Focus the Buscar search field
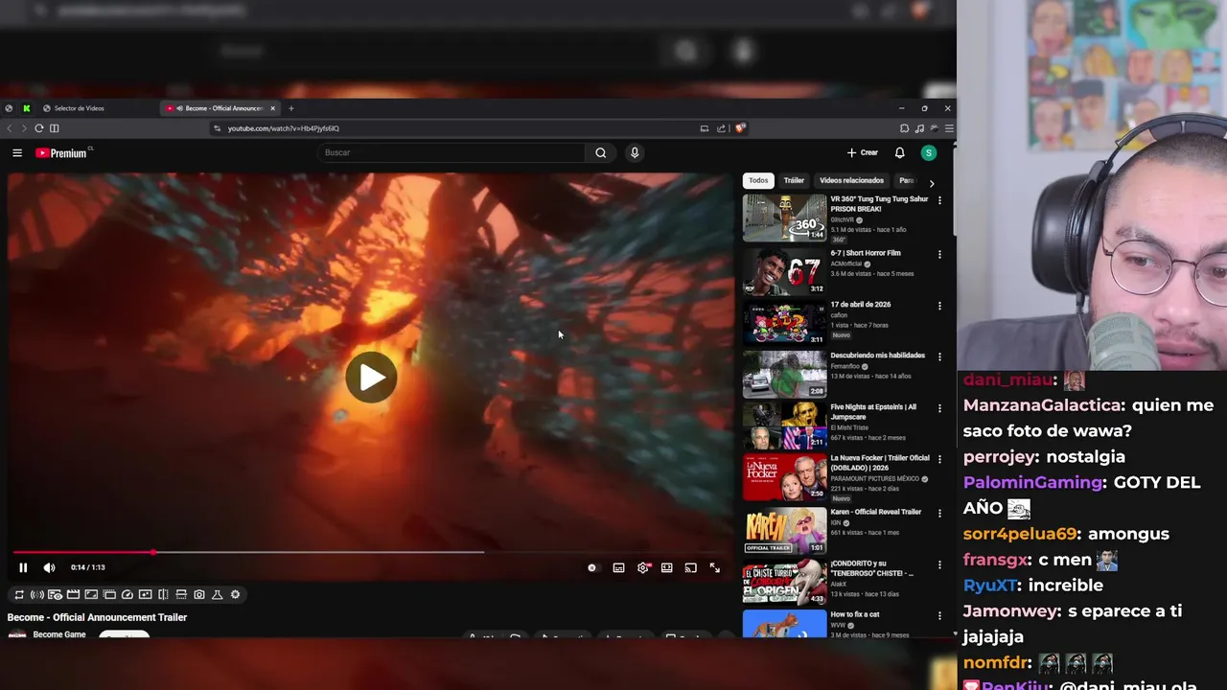 [x=451, y=152]
